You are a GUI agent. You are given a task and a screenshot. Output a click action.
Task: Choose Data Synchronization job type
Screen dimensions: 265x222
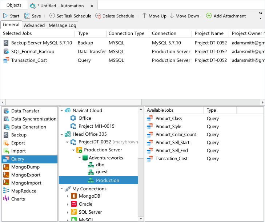(x=29, y=119)
